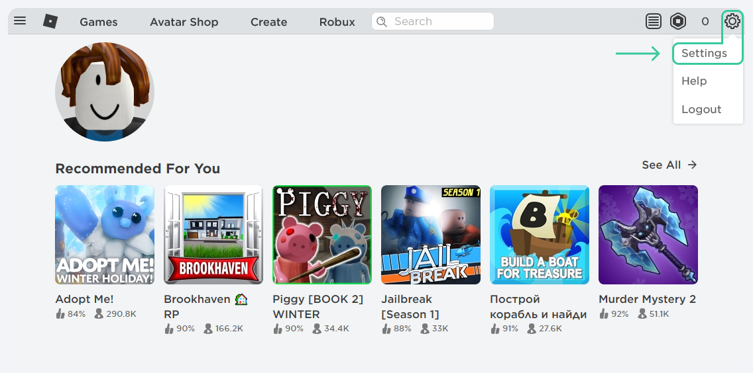Image resolution: width=753 pixels, height=373 pixels.
Task: Open the Create tab
Action: [x=268, y=22]
